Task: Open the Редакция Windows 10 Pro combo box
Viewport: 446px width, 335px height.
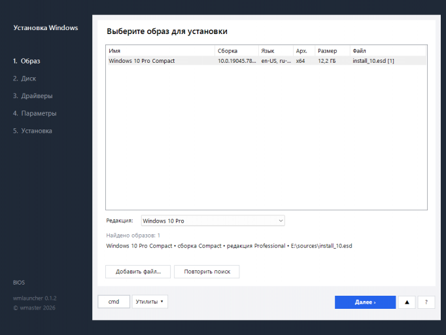Action: [213, 220]
